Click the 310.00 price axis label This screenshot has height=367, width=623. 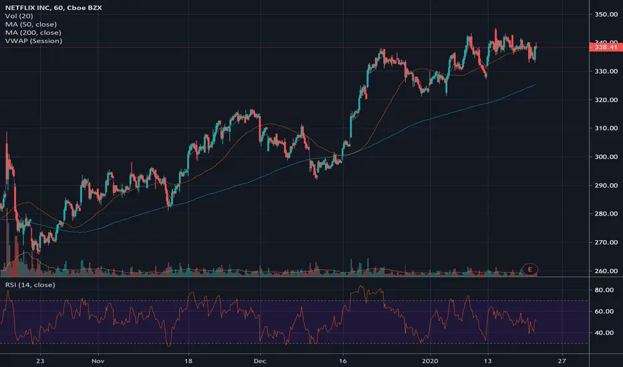click(x=606, y=128)
